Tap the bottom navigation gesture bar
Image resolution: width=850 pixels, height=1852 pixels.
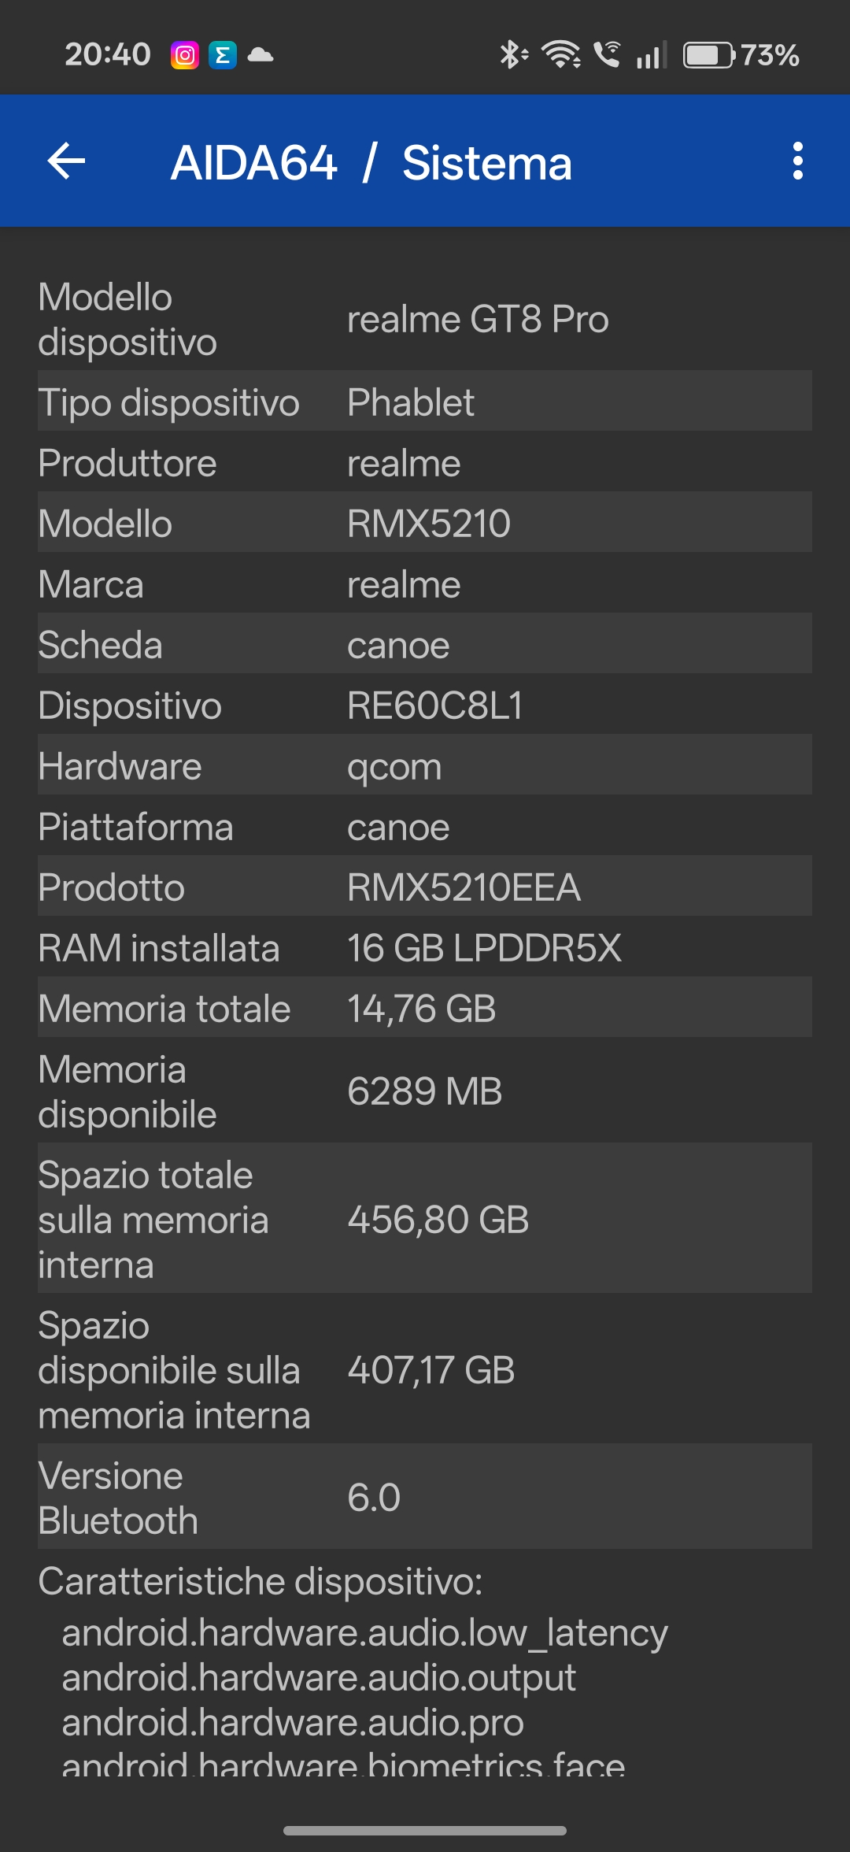[425, 1831]
